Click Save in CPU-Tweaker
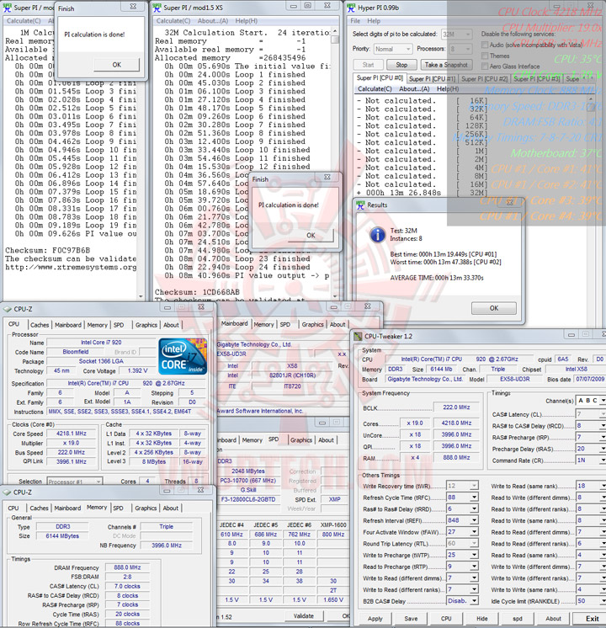 coord(411,619)
